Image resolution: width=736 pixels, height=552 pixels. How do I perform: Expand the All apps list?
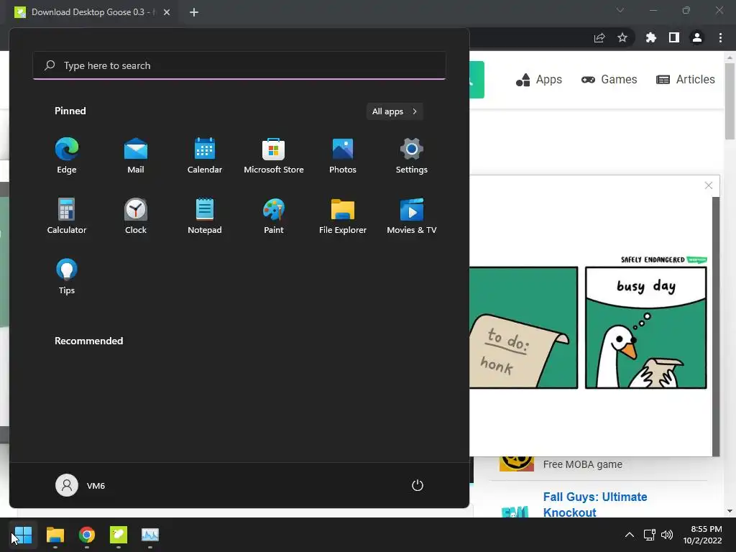tap(395, 111)
